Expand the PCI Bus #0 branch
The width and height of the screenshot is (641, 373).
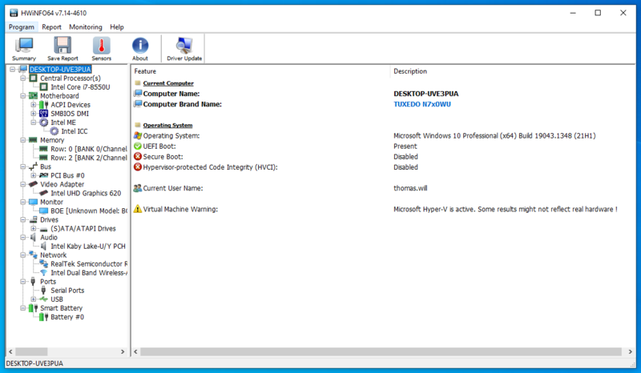[x=34, y=175]
